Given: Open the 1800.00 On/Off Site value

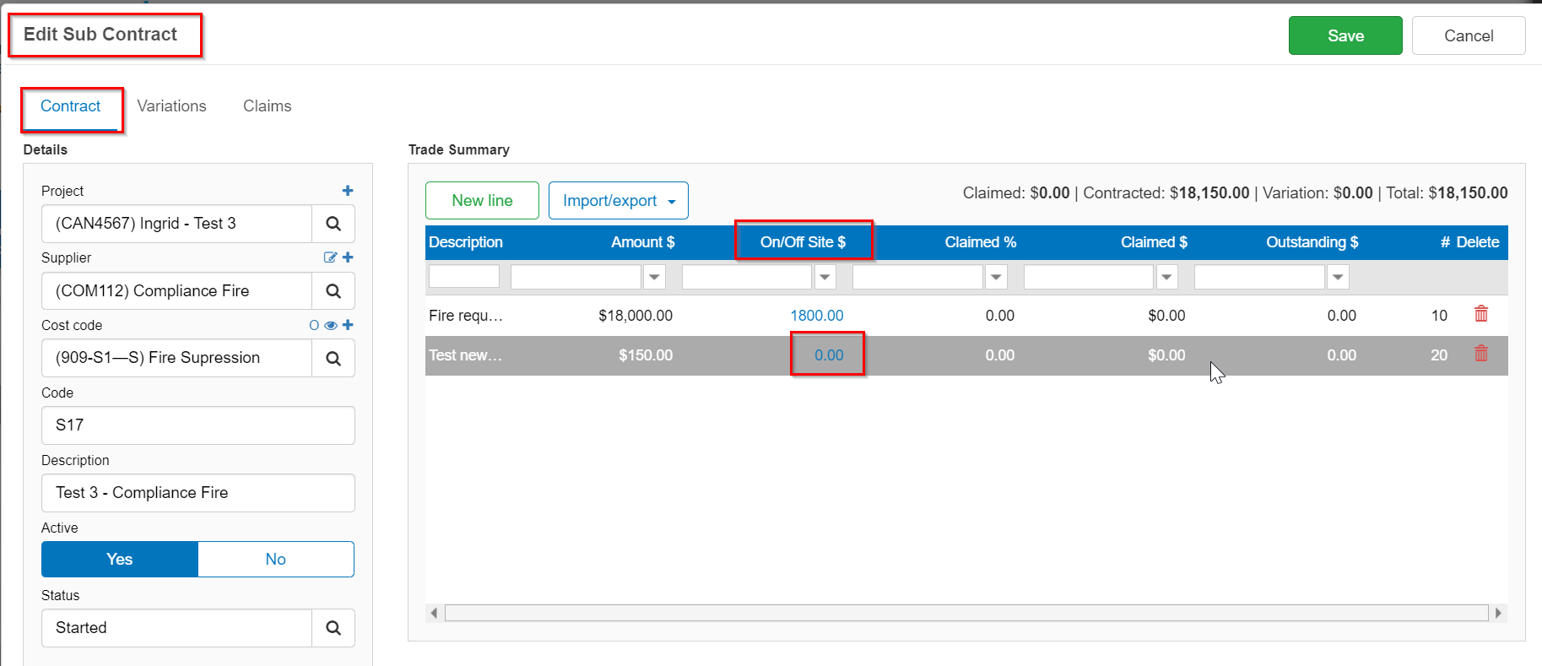Looking at the screenshot, I should [817, 316].
